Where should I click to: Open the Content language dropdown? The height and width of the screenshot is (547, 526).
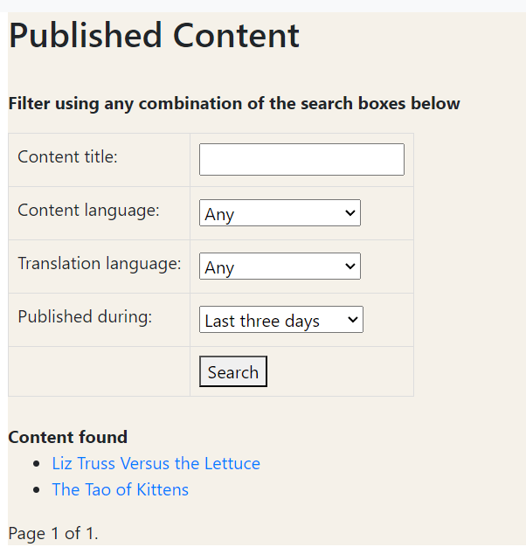tap(280, 213)
